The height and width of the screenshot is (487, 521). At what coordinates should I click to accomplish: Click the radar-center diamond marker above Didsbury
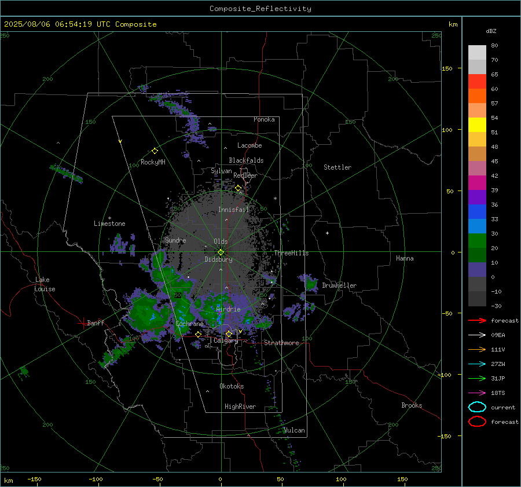221,252
